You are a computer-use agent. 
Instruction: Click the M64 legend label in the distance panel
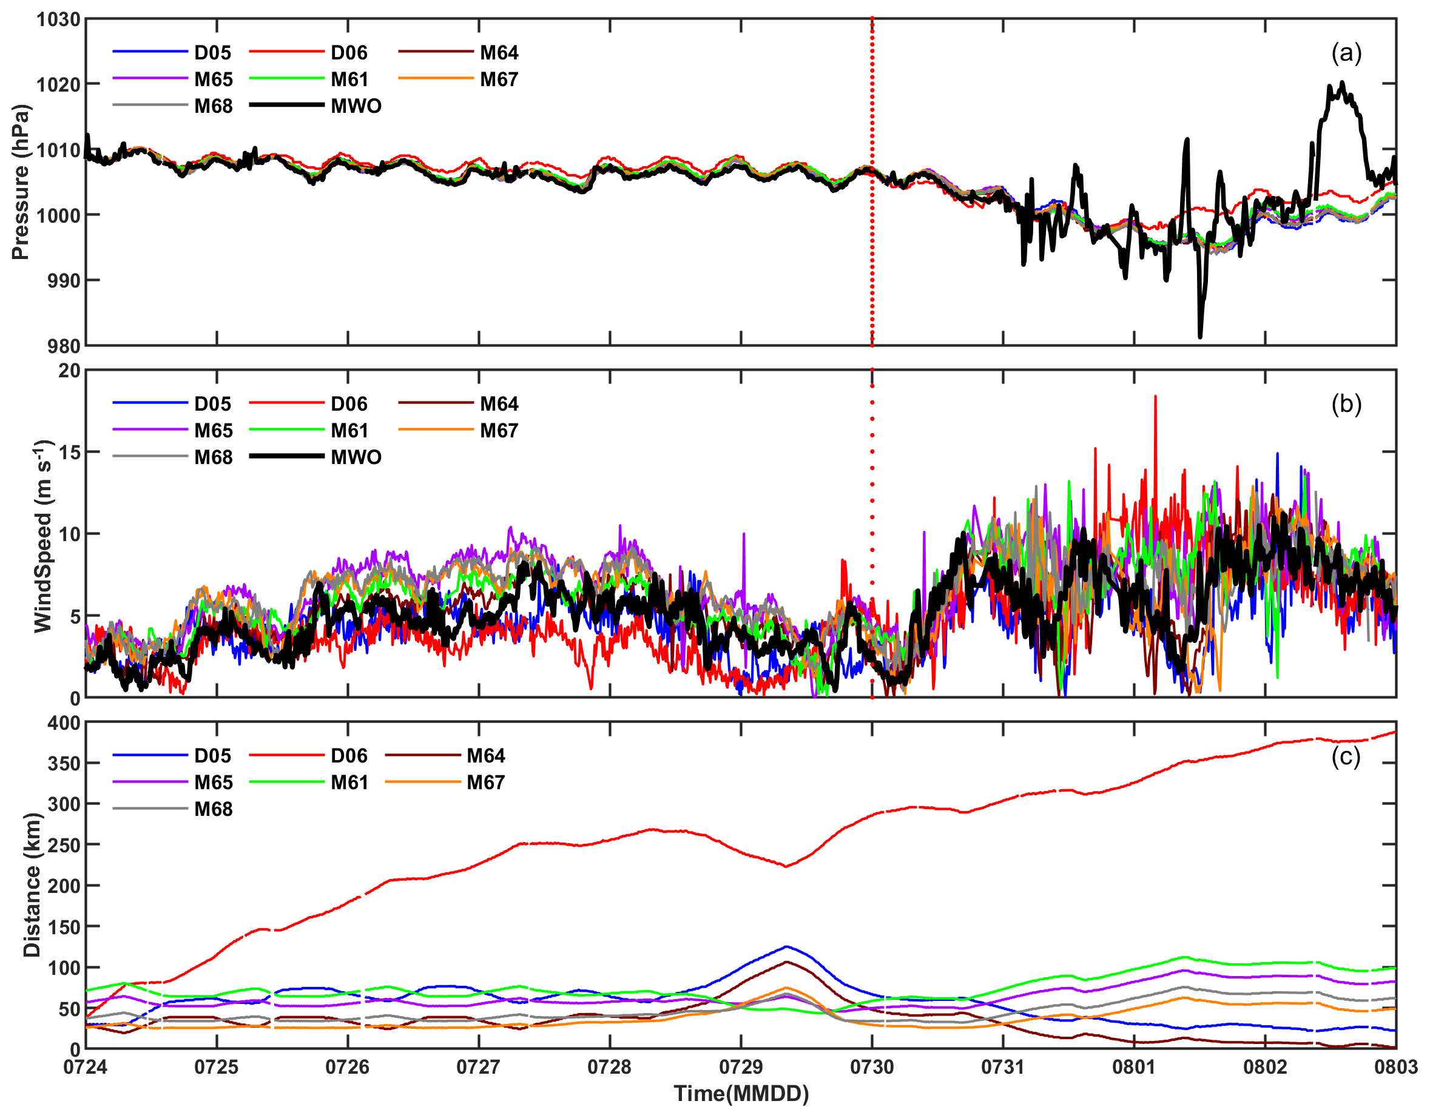(x=486, y=755)
